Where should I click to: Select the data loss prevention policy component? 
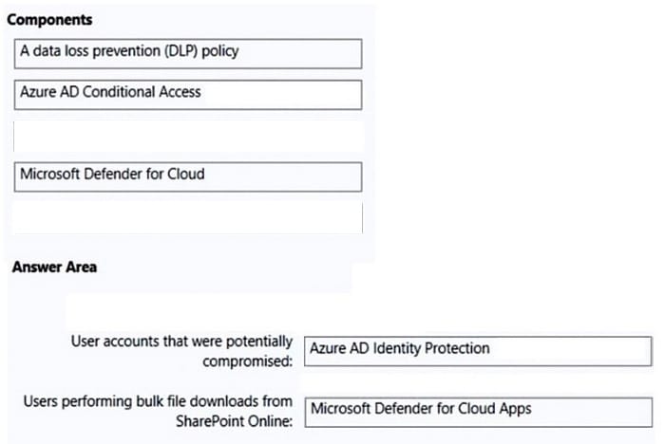[x=188, y=54]
